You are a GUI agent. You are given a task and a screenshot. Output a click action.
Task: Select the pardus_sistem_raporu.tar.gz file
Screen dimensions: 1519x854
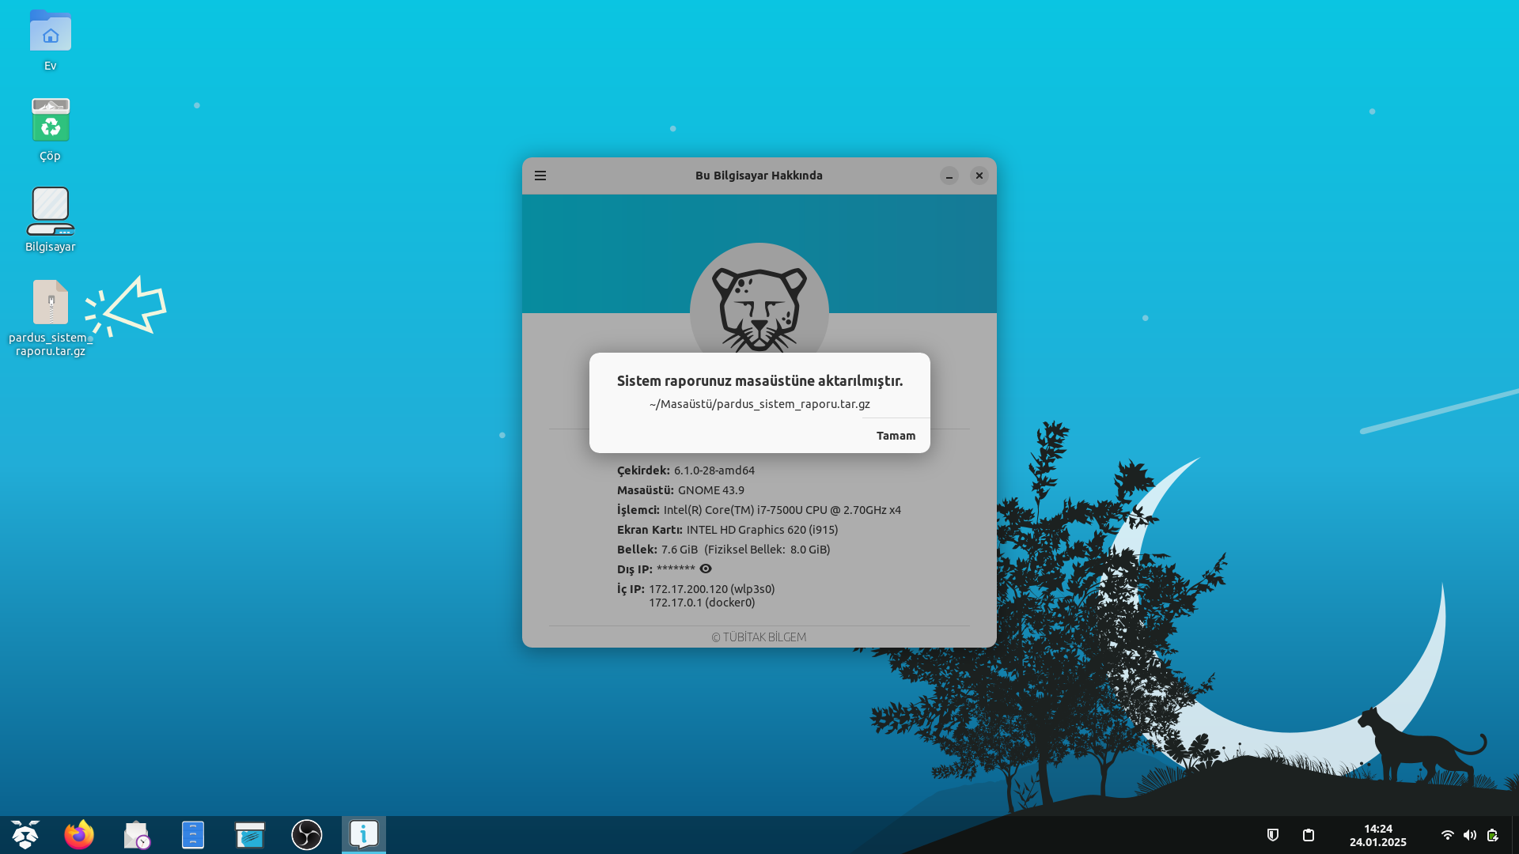pyautogui.click(x=51, y=304)
